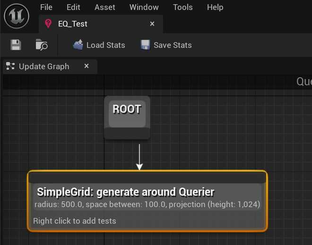This screenshot has height=245, width=312.
Task: Click the Load Stats button
Action: 99,45
